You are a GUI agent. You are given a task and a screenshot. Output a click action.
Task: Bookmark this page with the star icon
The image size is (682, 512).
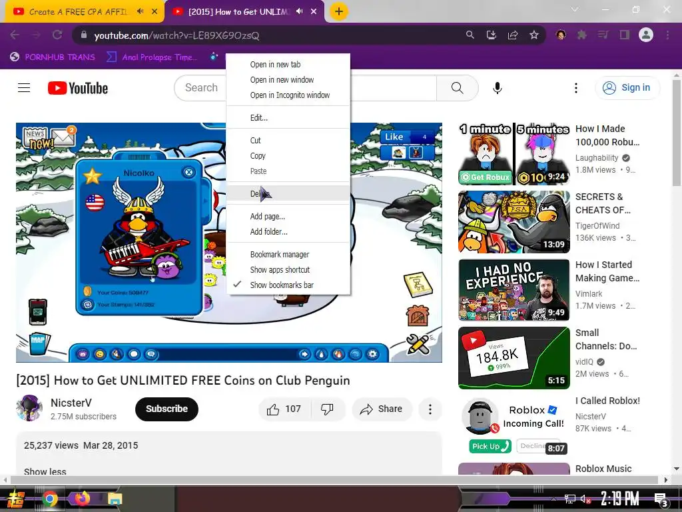pyautogui.click(x=534, y=35)
